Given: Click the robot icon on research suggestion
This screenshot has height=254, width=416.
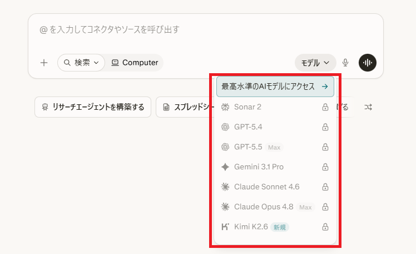Looking at the screenshot, I should (x=45, y=107).
